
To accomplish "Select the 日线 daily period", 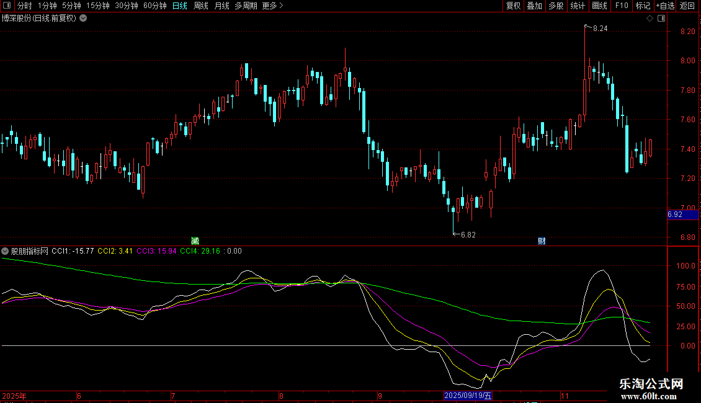I will [x=180, y=6].
